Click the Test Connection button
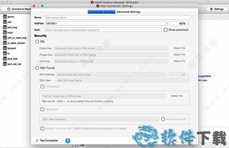 pos(48,140)
